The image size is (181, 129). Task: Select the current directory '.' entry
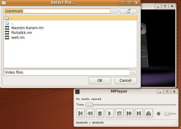click(70, 18)
